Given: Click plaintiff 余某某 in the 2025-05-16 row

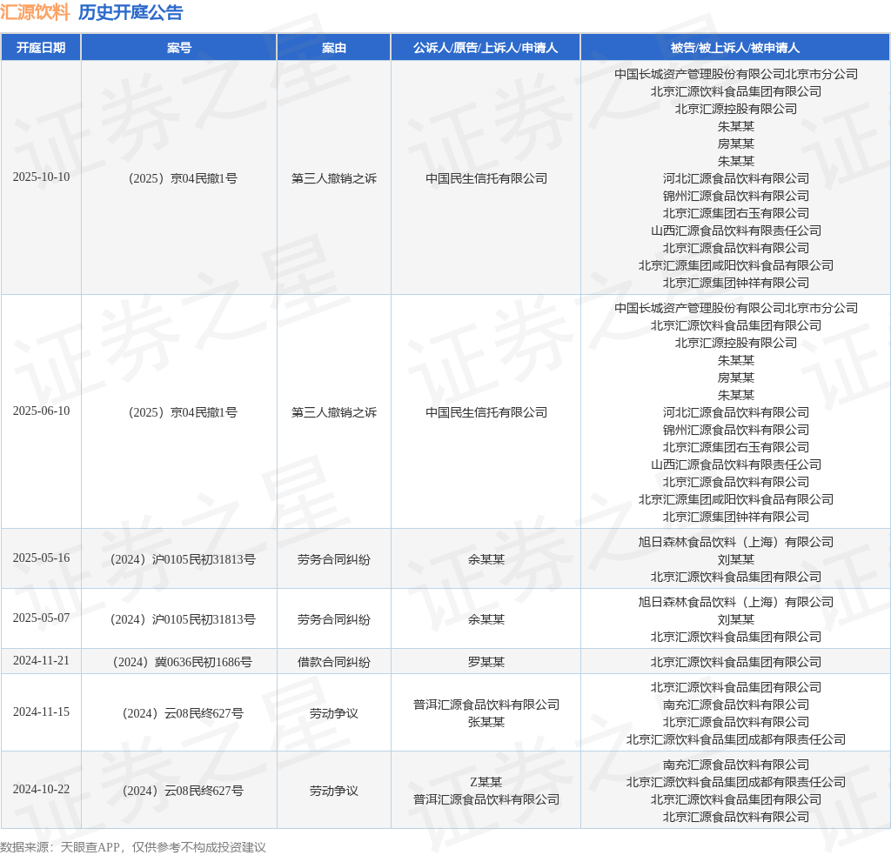Looking at the screenshot, I should (x=486, y=559).
